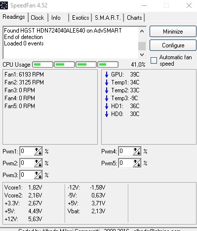
Task: Click the Pwm1 spinner arrows
Action: 38,151
